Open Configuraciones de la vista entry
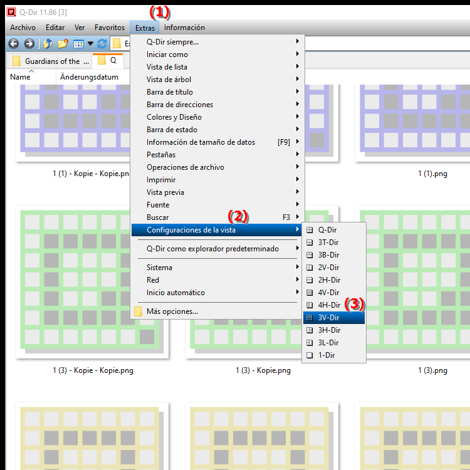Image resolution: width=470 pixels, height=470 pixels. tap(216, 230)
